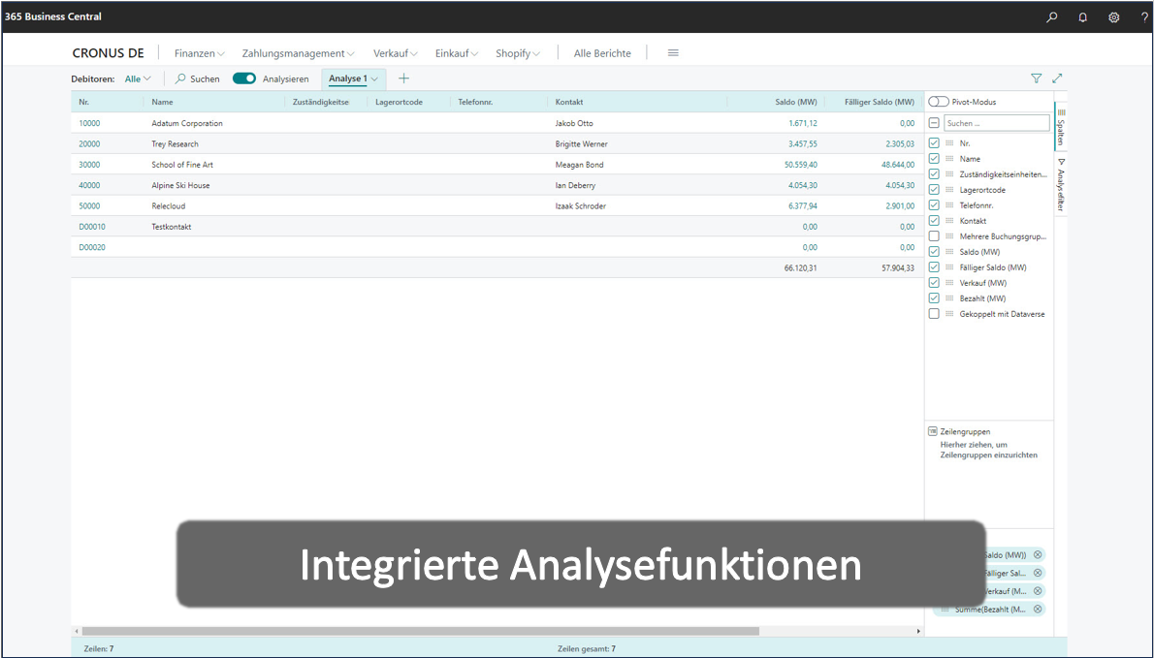Sort by the Saldo (MW) column header
The height and width of the screenshot is (658, 1154).
795,102
